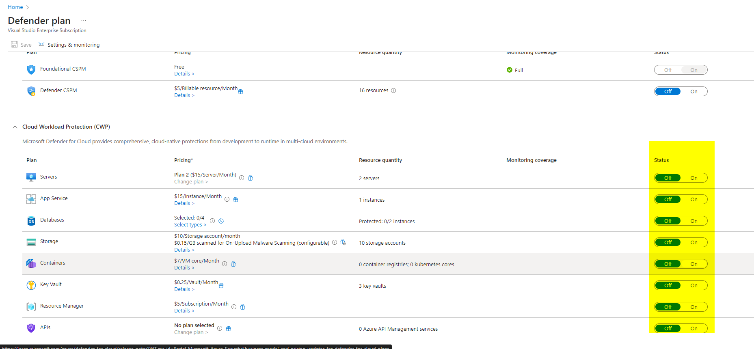Click the App Service plan icon
This screenshot has height=349, width=754.
(x=31, y=199)
